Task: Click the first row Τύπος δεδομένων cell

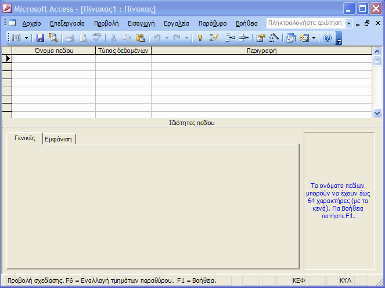Action: coord(123,59)
